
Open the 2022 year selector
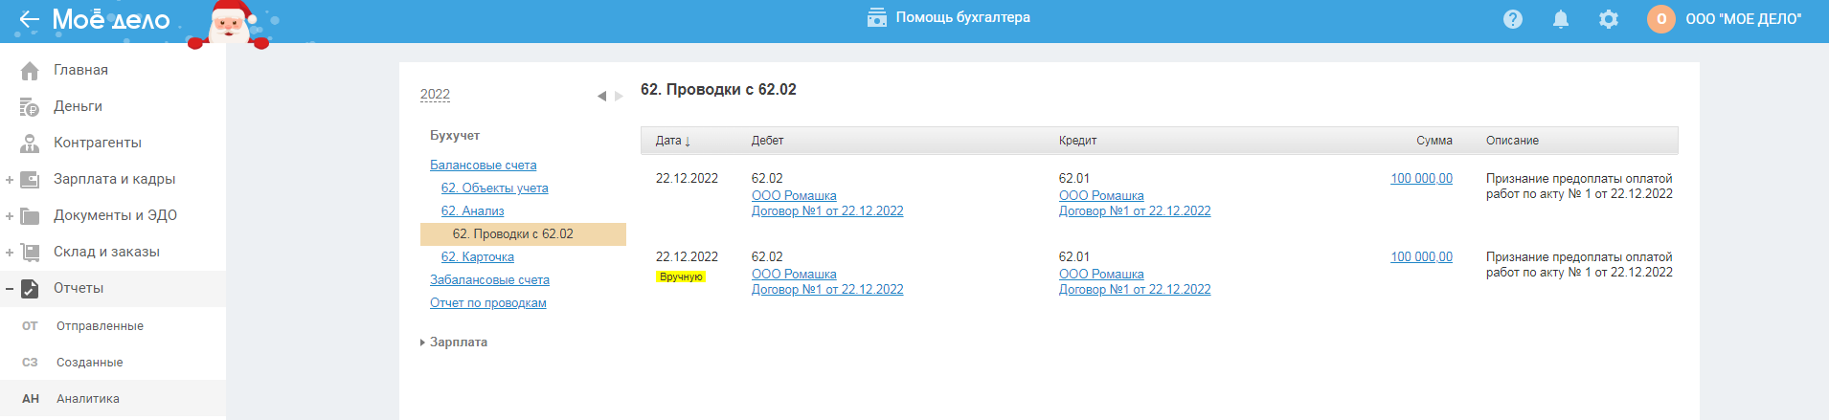click(x=435, y=94)
